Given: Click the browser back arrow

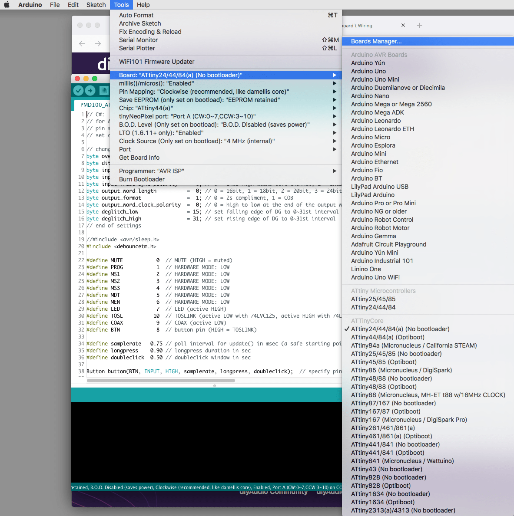Looking at the screenshot, I should 83,43.
